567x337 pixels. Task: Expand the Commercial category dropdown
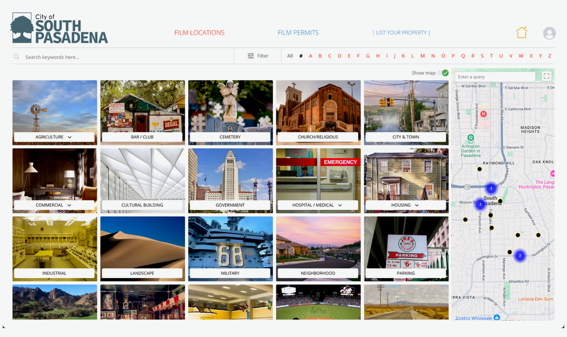70,206
